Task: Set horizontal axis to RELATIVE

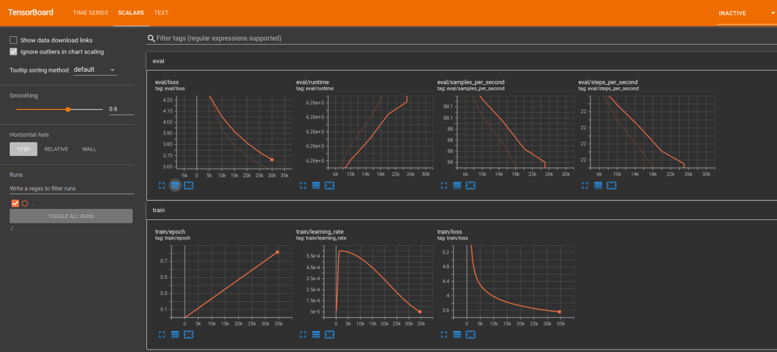Action: pos(56,149)
